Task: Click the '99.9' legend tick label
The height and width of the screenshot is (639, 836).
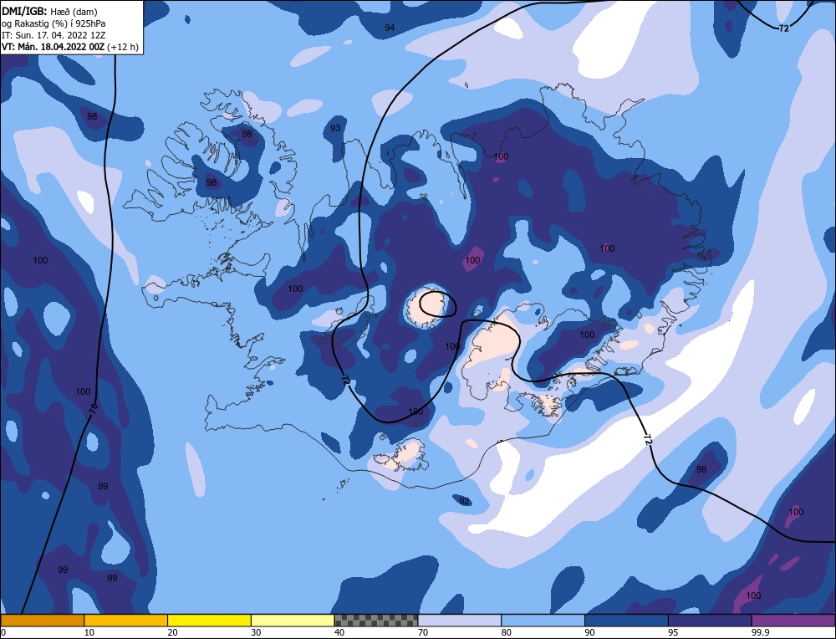Action: coord(760,632)
